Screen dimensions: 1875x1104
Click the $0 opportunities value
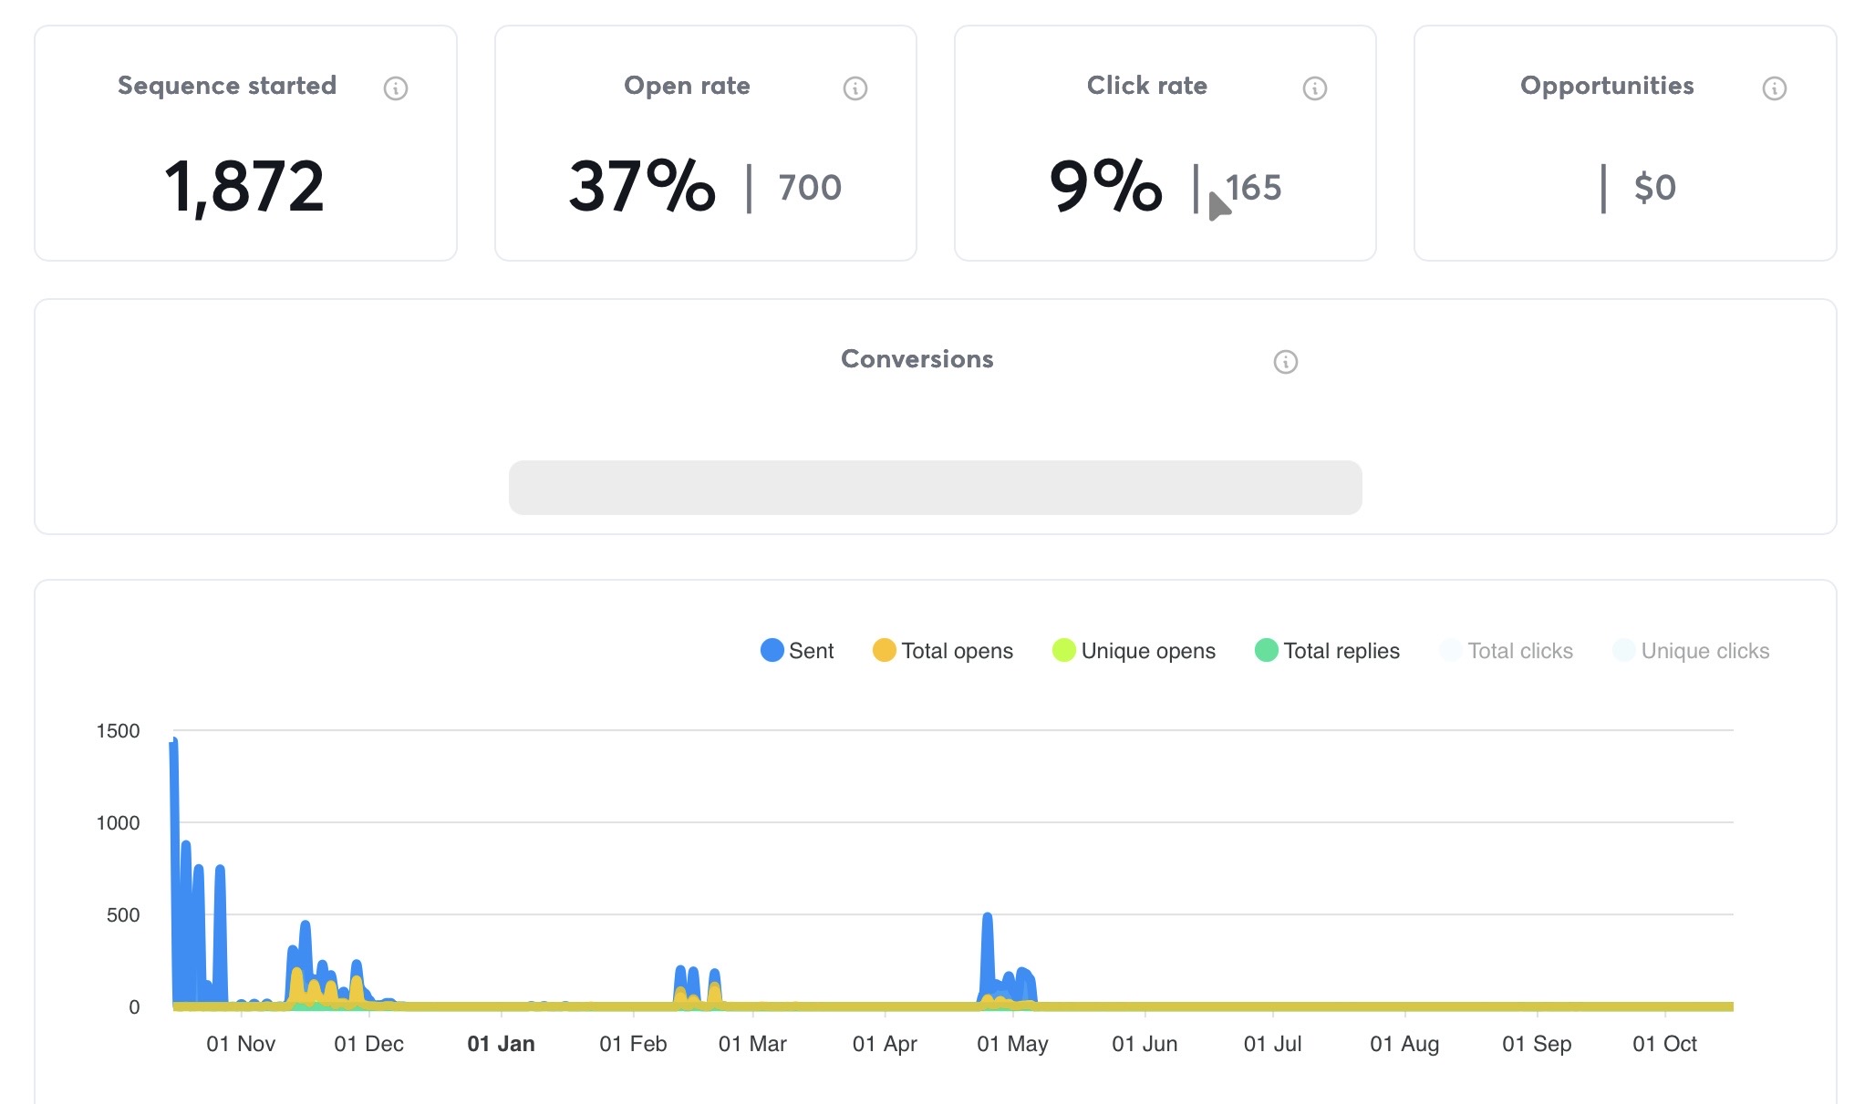[1654, 188]
